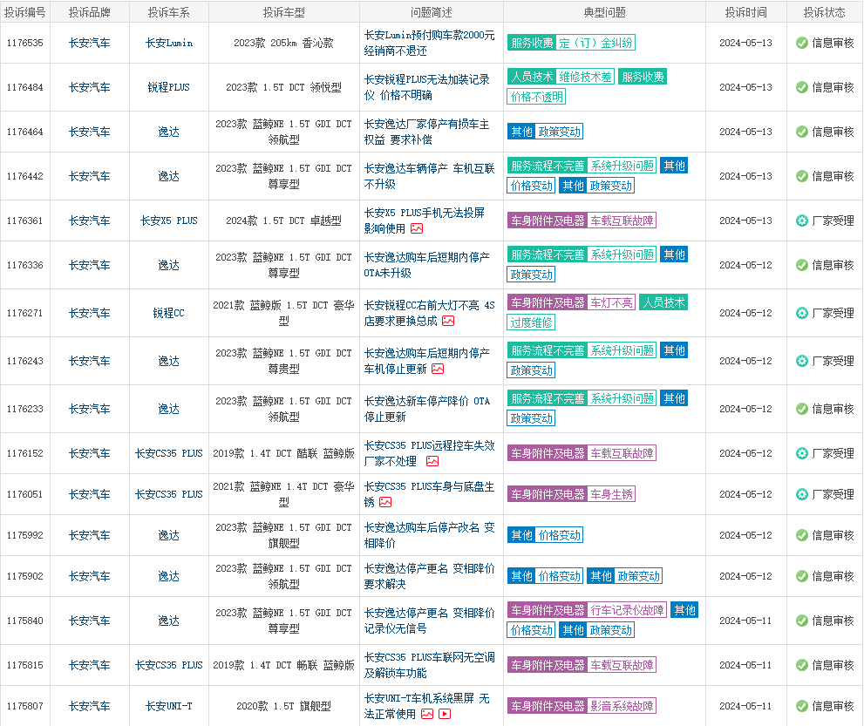Screen dimensions: 864x726
Task: Click green check status icon for 1175815
Action: pyautogui.click(x=802, y=665)
